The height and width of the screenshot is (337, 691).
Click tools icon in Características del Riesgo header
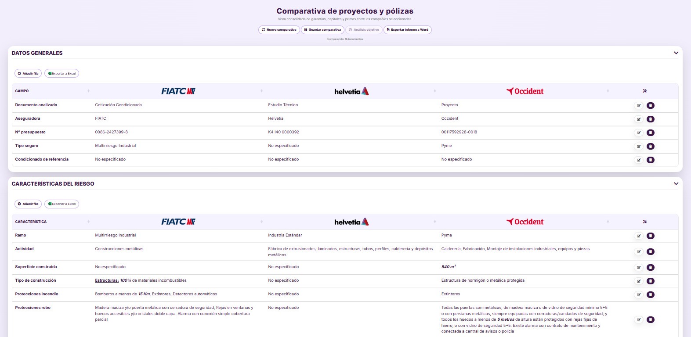point(645,222)
